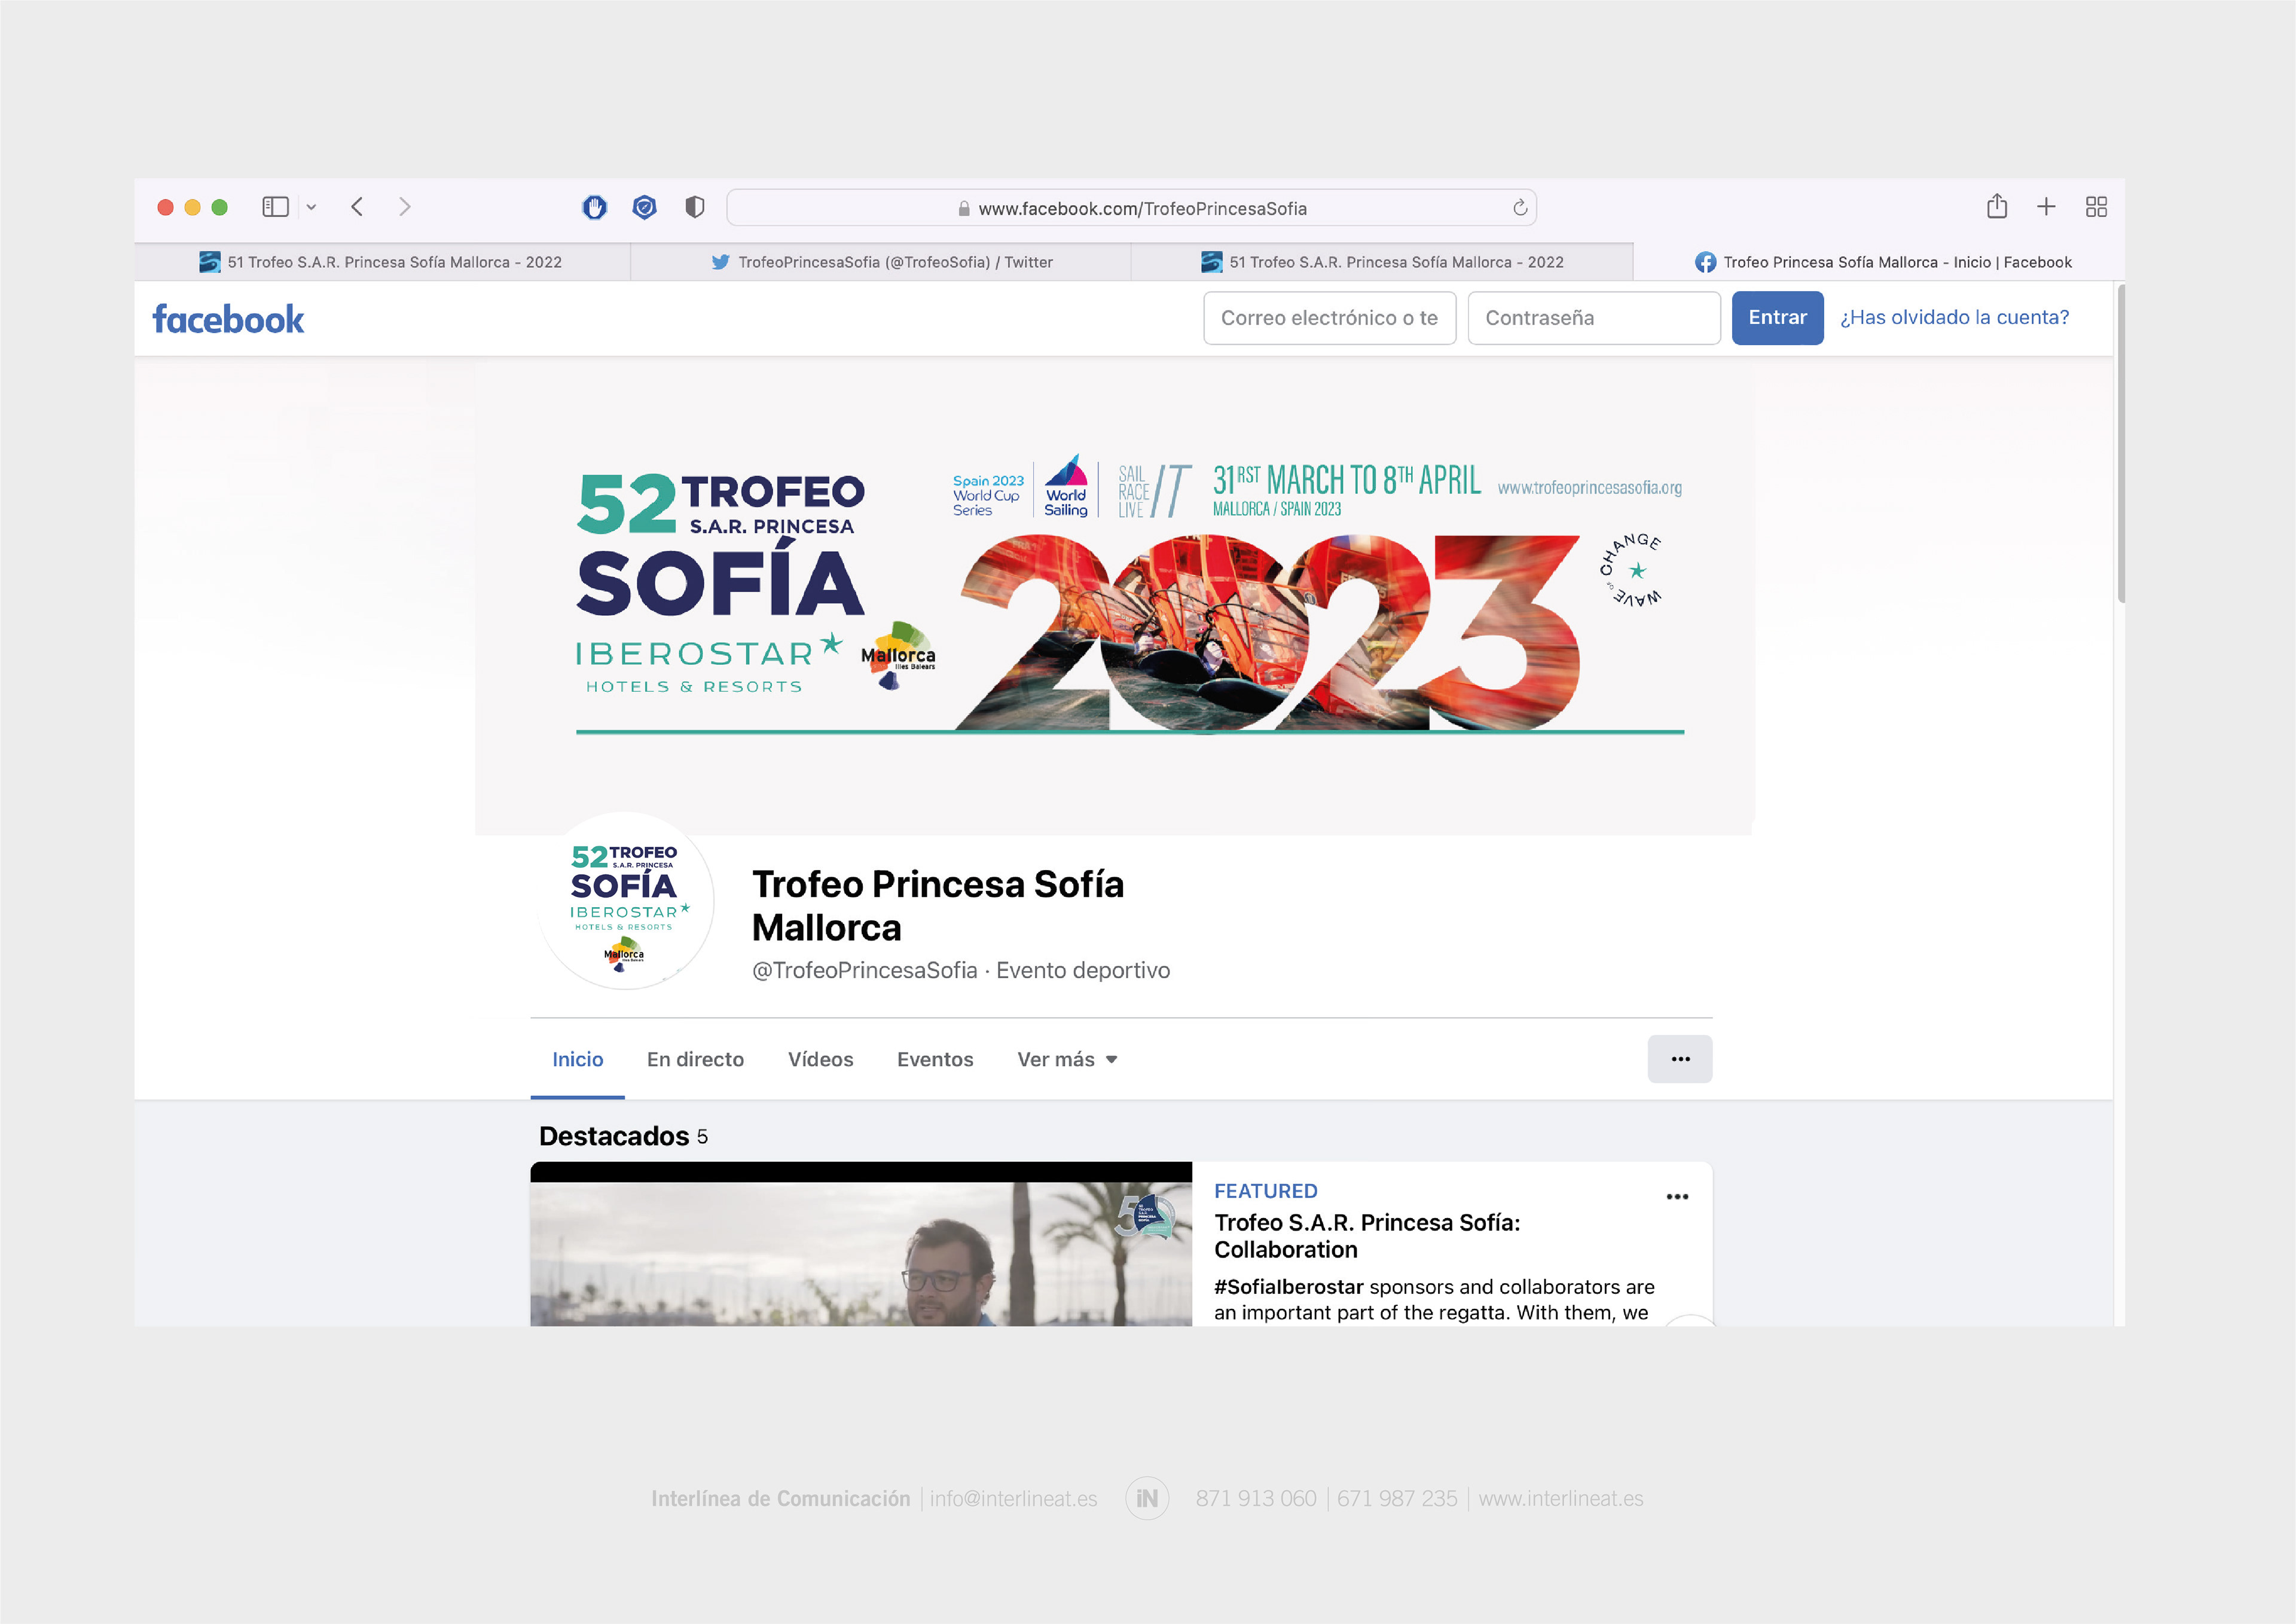Image resolution: width=2296 pixels, height=1624 pixels.
Task: Click the blue hand extension icon
Action: pyautogui.click(x=595, y=207)
